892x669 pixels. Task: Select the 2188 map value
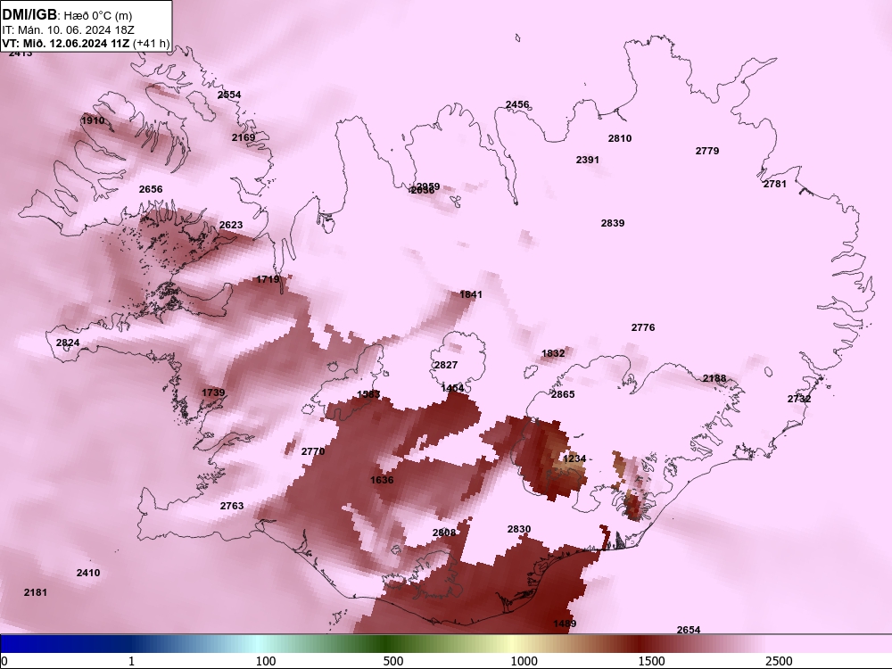[714, 378]
